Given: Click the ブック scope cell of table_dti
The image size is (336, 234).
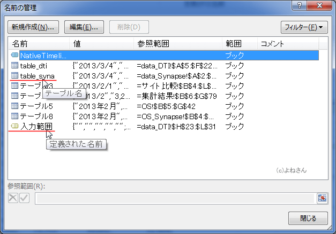Looking at the screenshot, I should [x=235, y=66].
